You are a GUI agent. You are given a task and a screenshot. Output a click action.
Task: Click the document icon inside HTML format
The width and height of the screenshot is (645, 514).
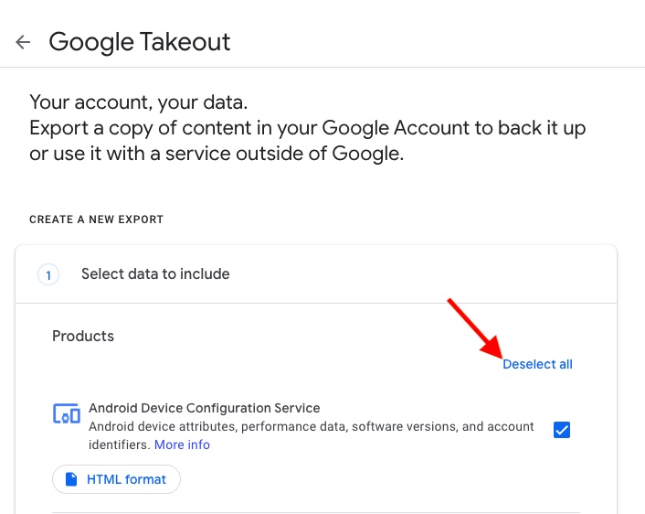(70, 479)
